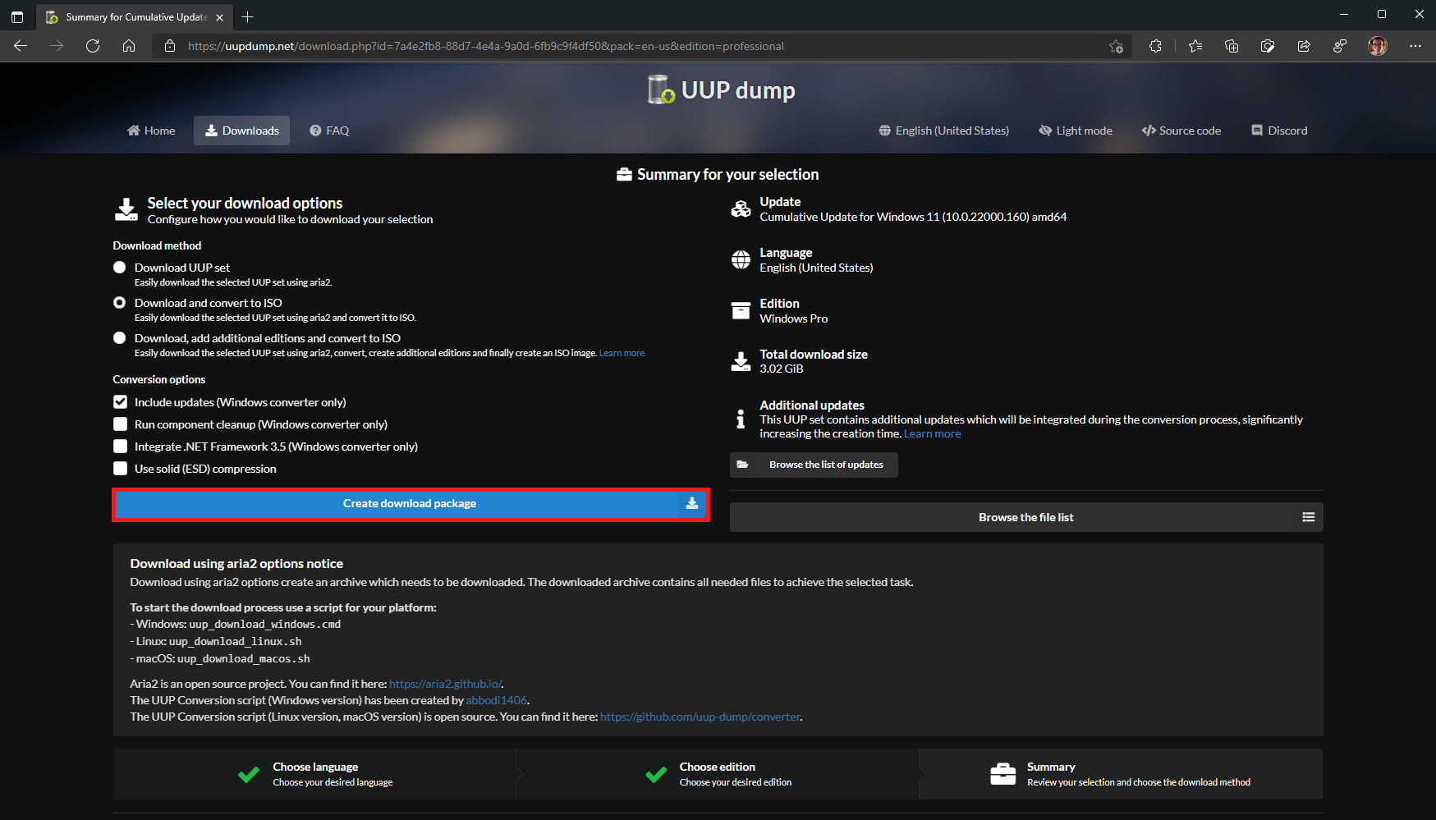Close the Summary for Cumulative Update tab
The image size is (1436, 820).
[219, 17]
